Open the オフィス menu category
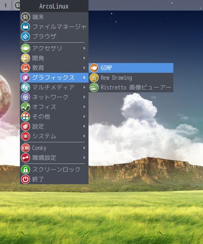This screenshot has width=203, height=244. pos(54,107)
